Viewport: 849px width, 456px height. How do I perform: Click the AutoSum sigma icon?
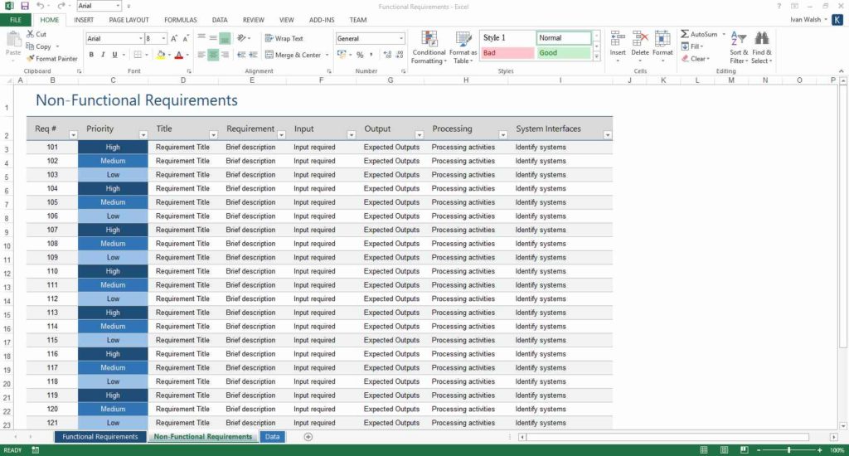[685, 34]
